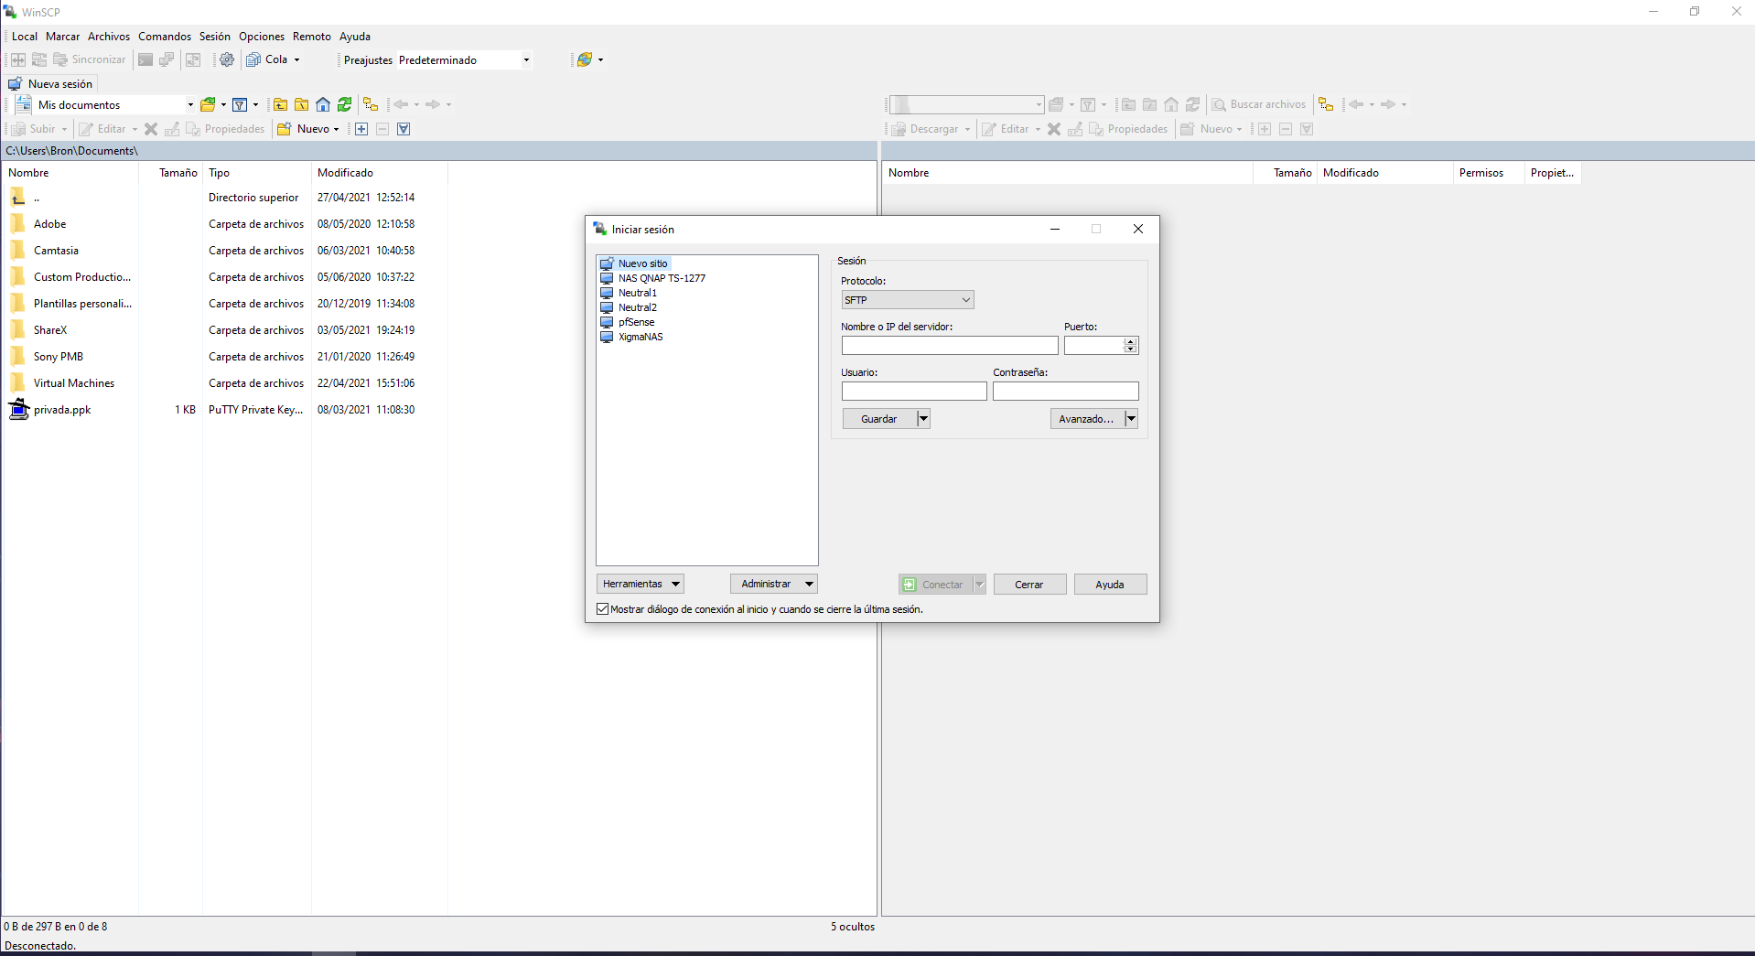Toggle the local directory tree icon
The height and width of the screenshot is (956, 1755).
(x=371, y=104)
